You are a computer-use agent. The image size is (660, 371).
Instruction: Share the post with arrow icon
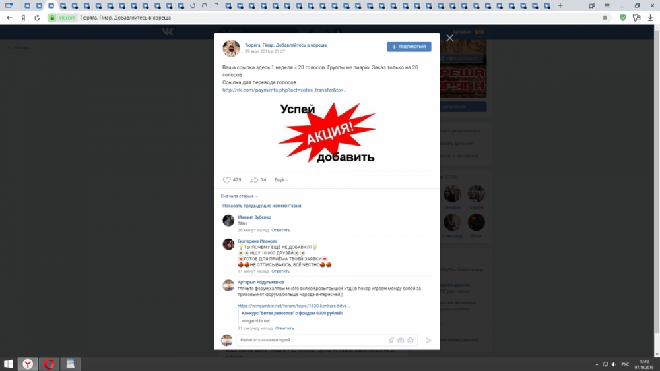tap(254, 180)
